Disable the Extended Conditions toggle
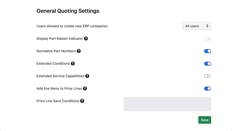Viewport: 232px width, 131px height. tap(207, 64)
